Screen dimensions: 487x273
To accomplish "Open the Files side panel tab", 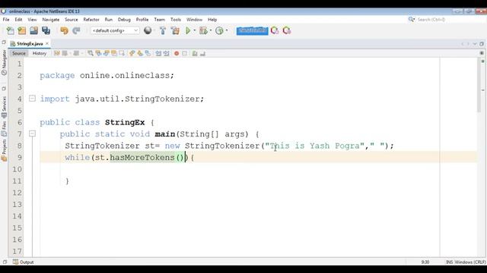I will 4,129.
